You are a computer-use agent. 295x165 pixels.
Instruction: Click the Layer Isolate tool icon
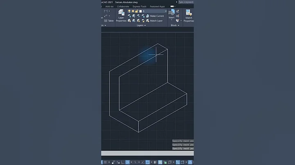click(x=134, y=16)
